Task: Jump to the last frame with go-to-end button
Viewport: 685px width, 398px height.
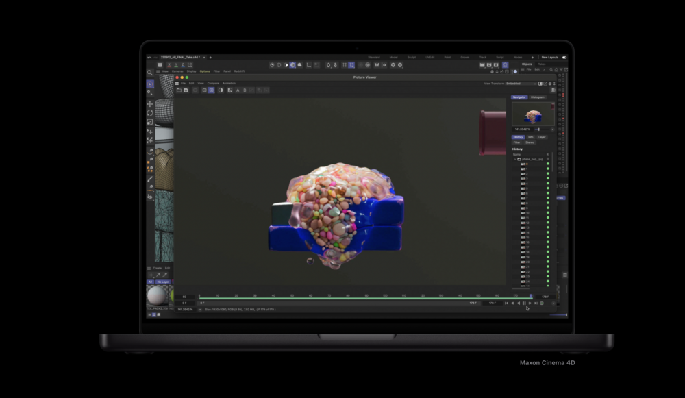Action: click(x=536, y=303)
